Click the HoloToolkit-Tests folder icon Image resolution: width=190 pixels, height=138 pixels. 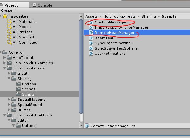[x=9, y=68]
